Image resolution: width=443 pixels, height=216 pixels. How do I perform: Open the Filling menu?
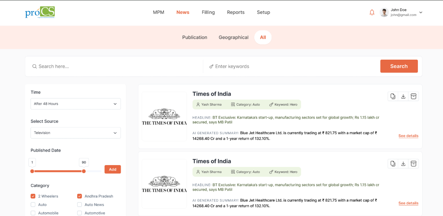click(208, 12)
